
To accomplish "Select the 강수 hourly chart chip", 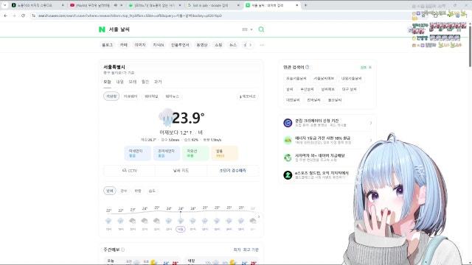I will 124,191.
